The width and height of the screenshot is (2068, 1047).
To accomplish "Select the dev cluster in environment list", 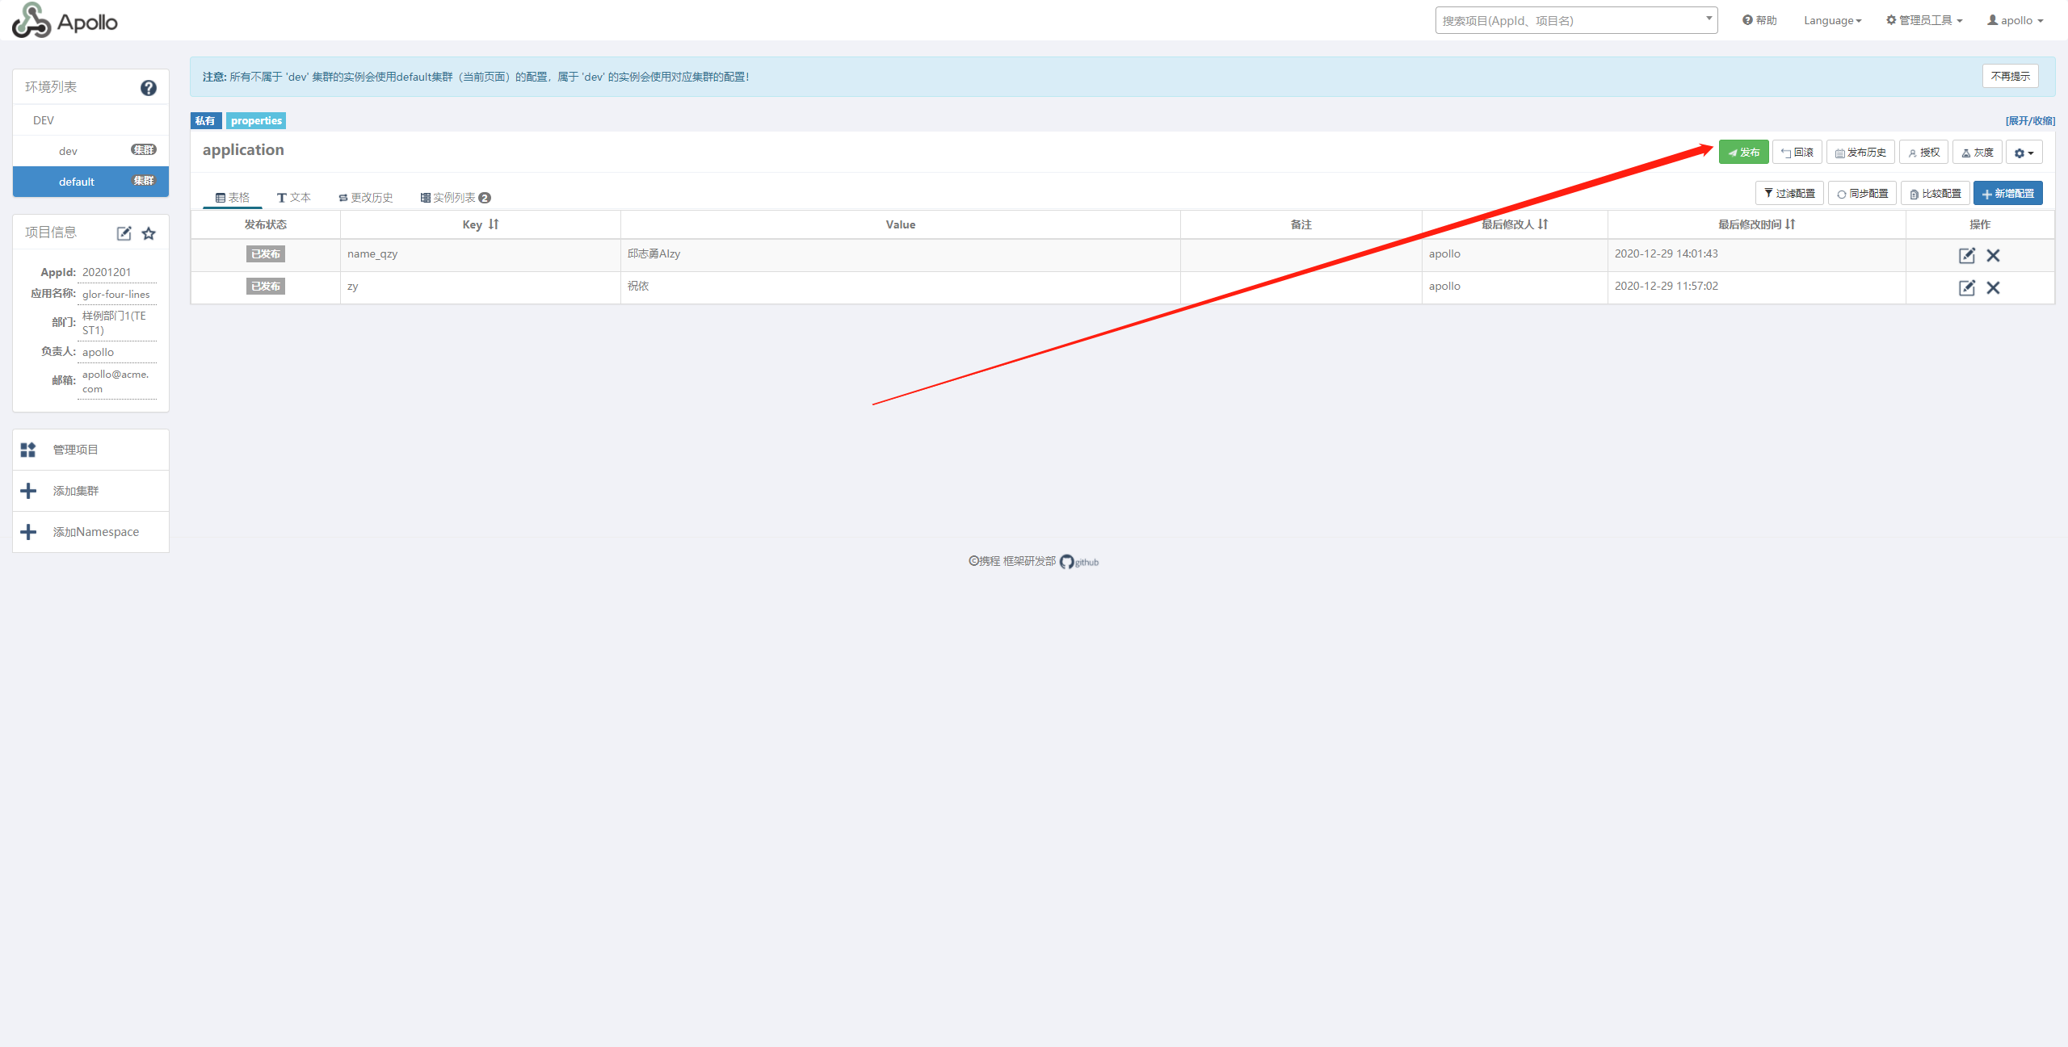I will pyautogui.click(x=69, y=151).
